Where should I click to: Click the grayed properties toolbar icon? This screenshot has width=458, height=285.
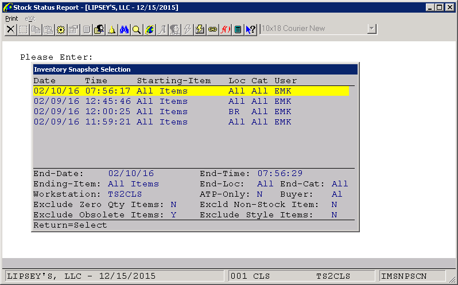(x=73, y=29)
